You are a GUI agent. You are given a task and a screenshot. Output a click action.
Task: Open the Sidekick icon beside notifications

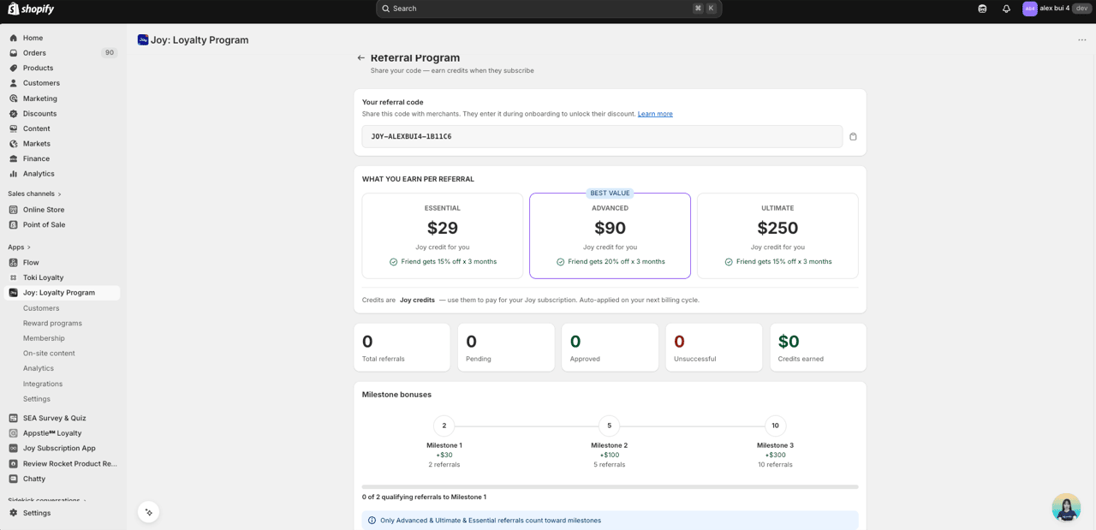[982, 9]
